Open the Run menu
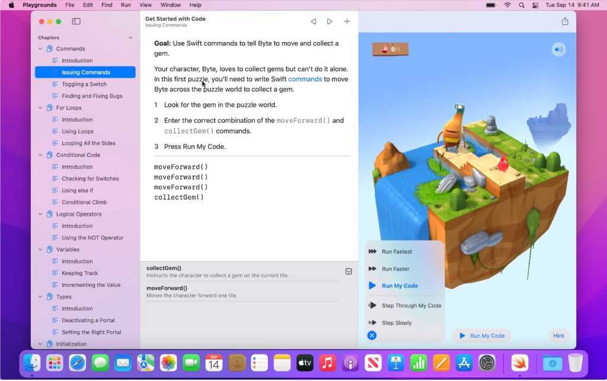 (x=126, y=5)
